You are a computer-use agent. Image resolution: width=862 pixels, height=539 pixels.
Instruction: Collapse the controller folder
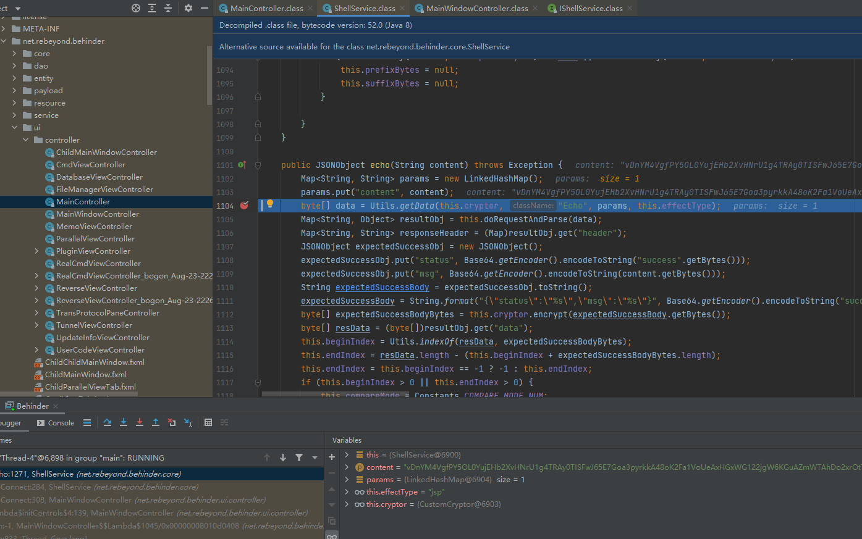coord(25,140)
